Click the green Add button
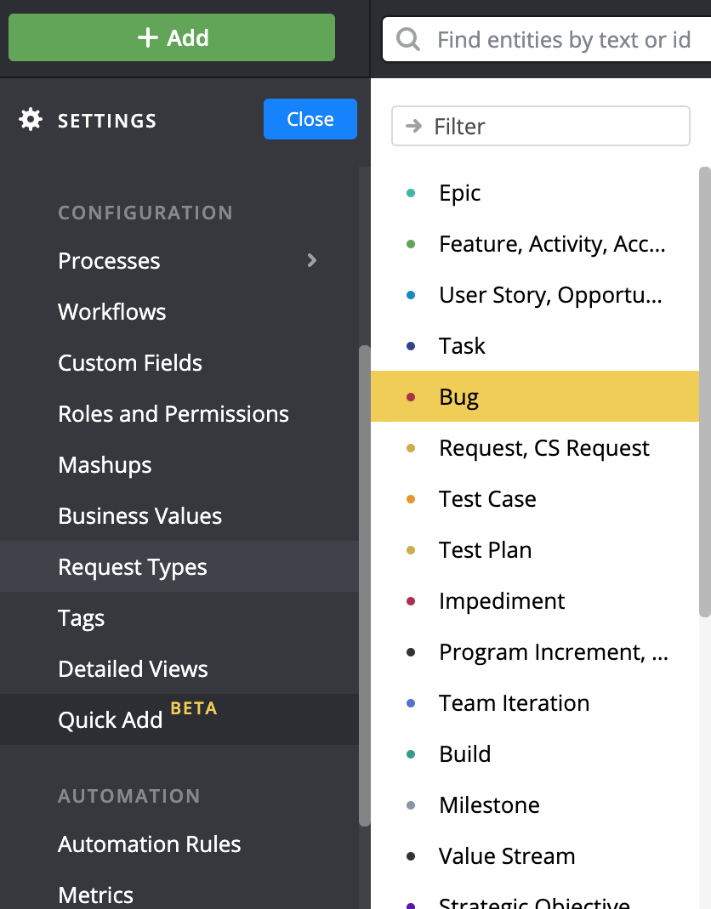Screen dimensions: 711x909 pos(171,37)
